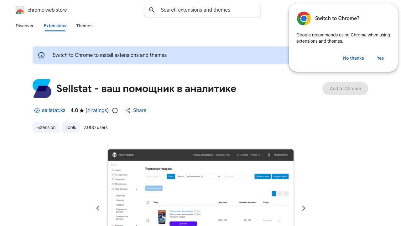
Task: Click the verified badge beside sellstat.kz
Action: coord(37,110)
